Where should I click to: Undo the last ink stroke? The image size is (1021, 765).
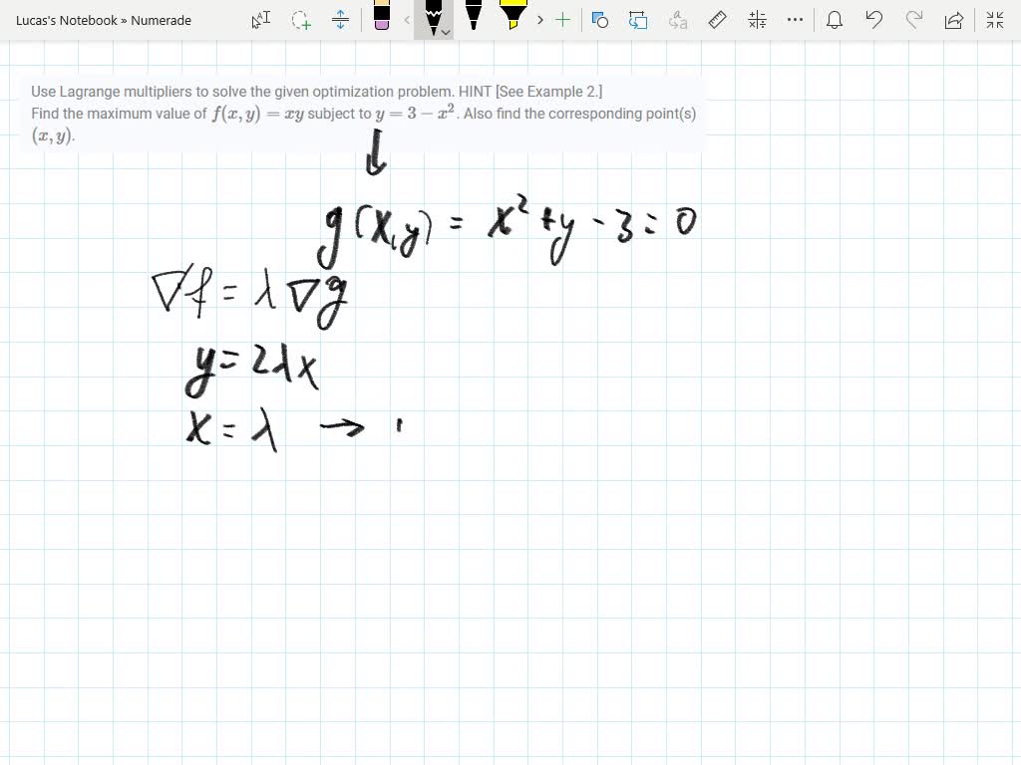pyautogui.click(x=875, y=20)
